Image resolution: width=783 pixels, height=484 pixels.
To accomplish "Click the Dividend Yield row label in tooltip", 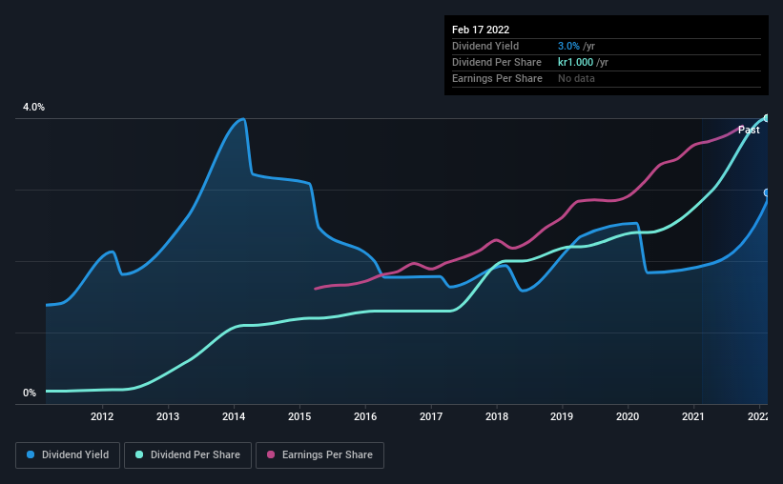I will tap(485, 46).
